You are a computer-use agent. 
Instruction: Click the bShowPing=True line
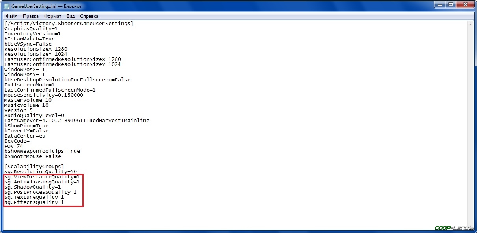tap(26, 126)
